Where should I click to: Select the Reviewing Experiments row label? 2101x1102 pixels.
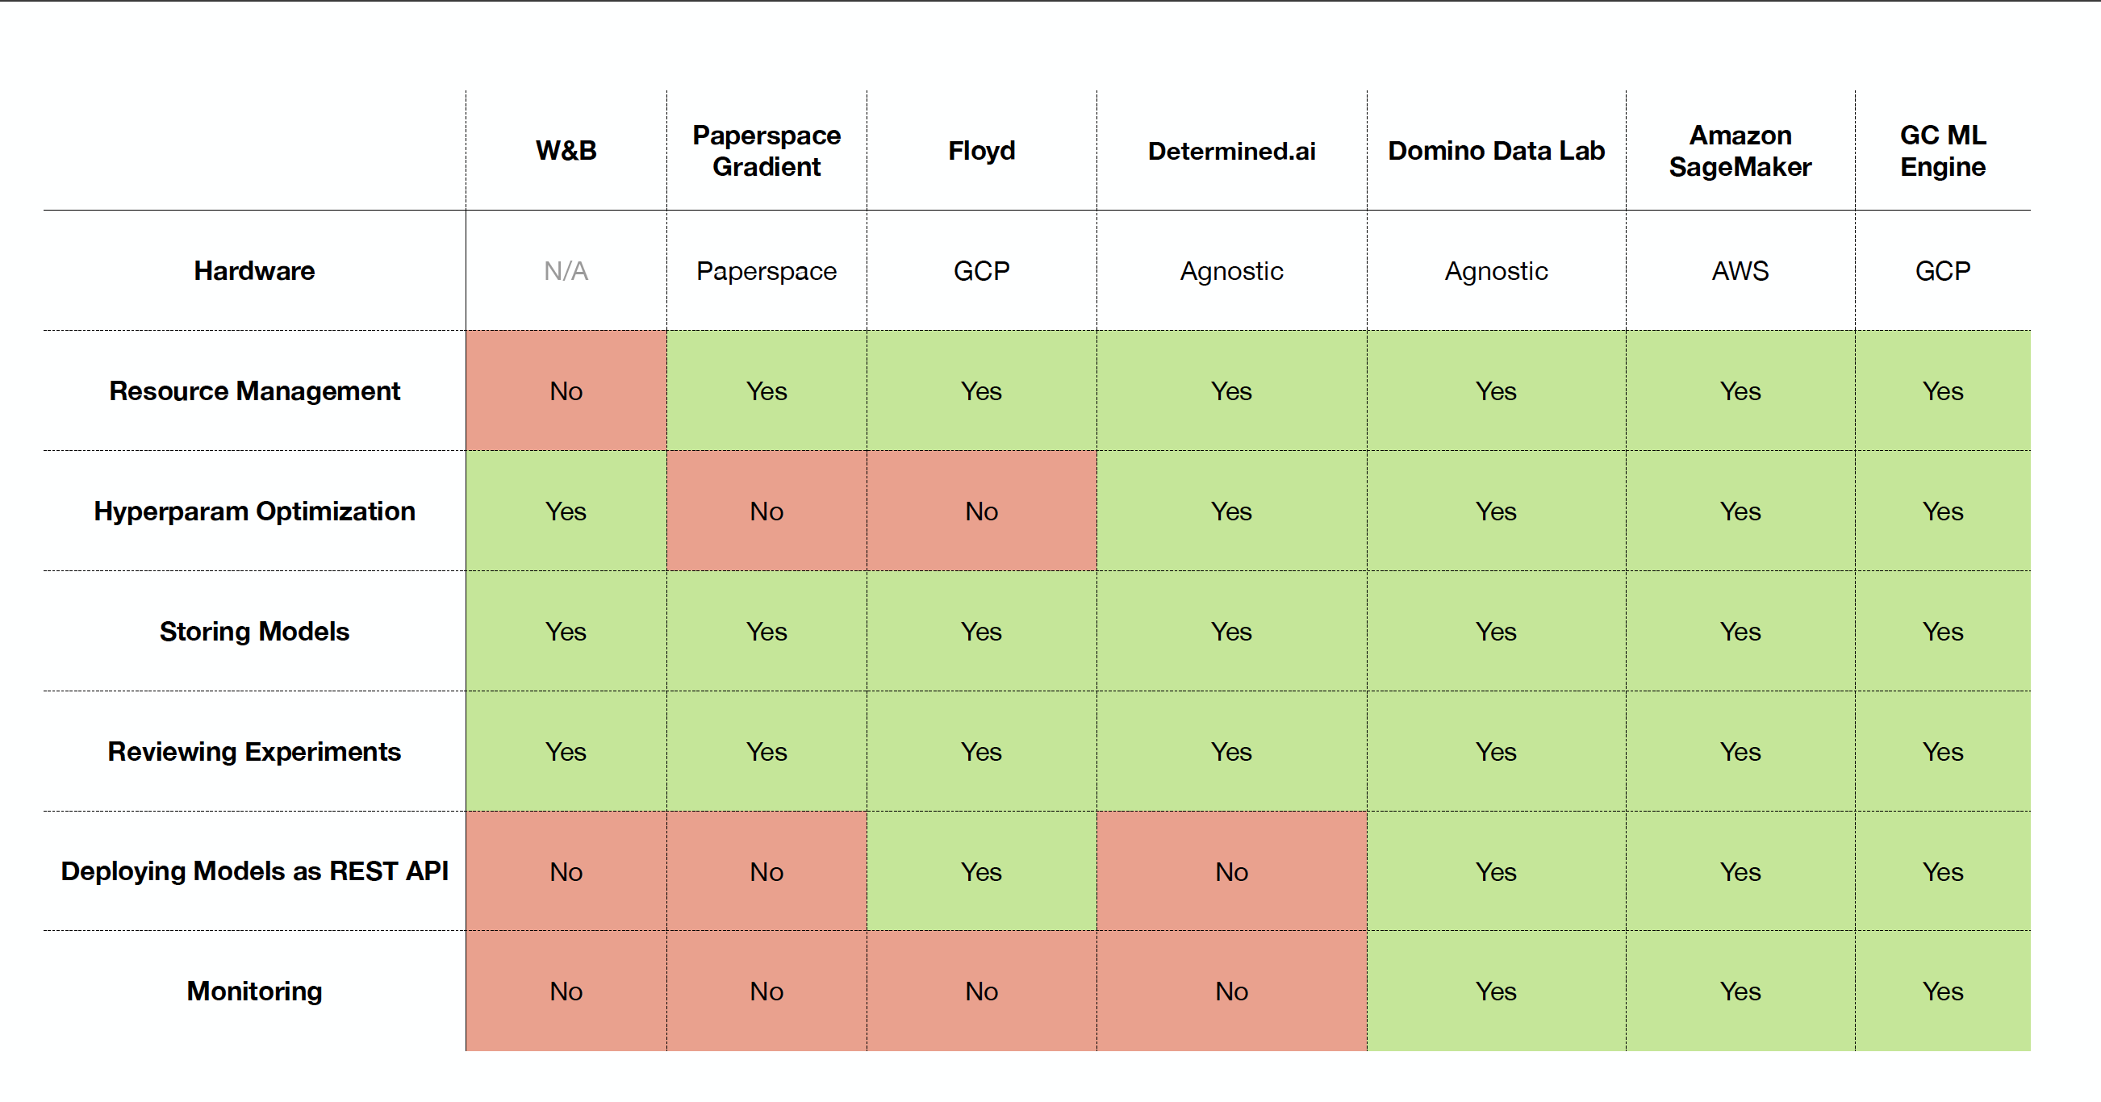(254, 751)
